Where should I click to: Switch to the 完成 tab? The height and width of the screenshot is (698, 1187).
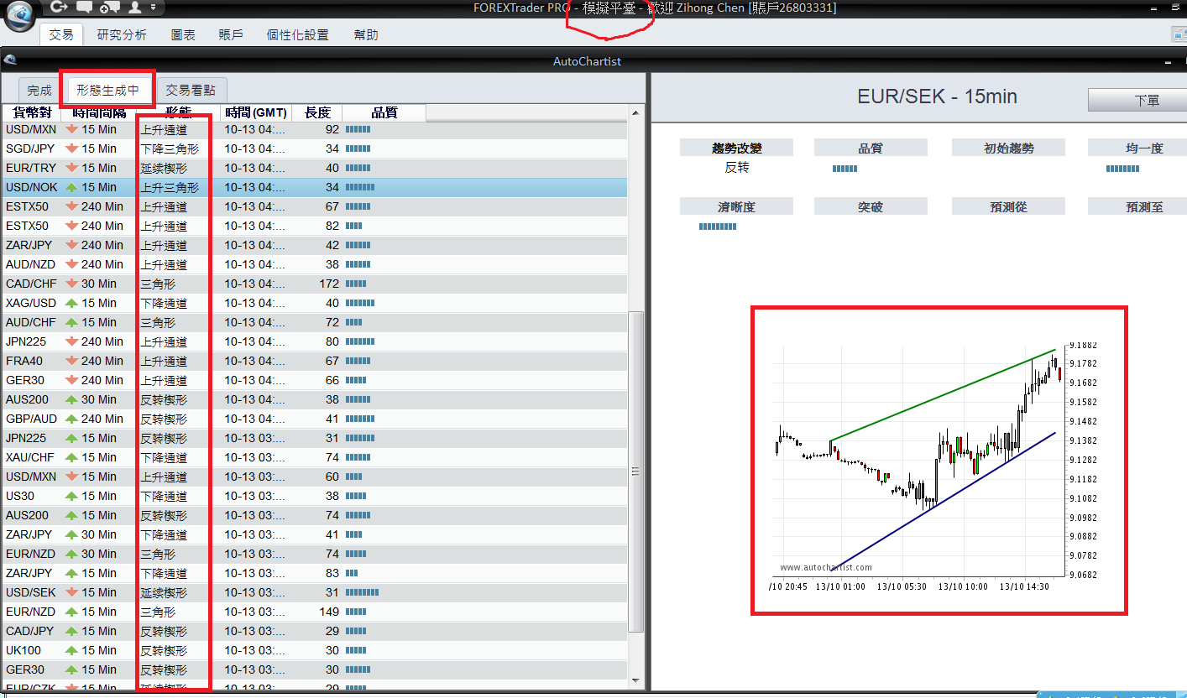tap(39, 90)
